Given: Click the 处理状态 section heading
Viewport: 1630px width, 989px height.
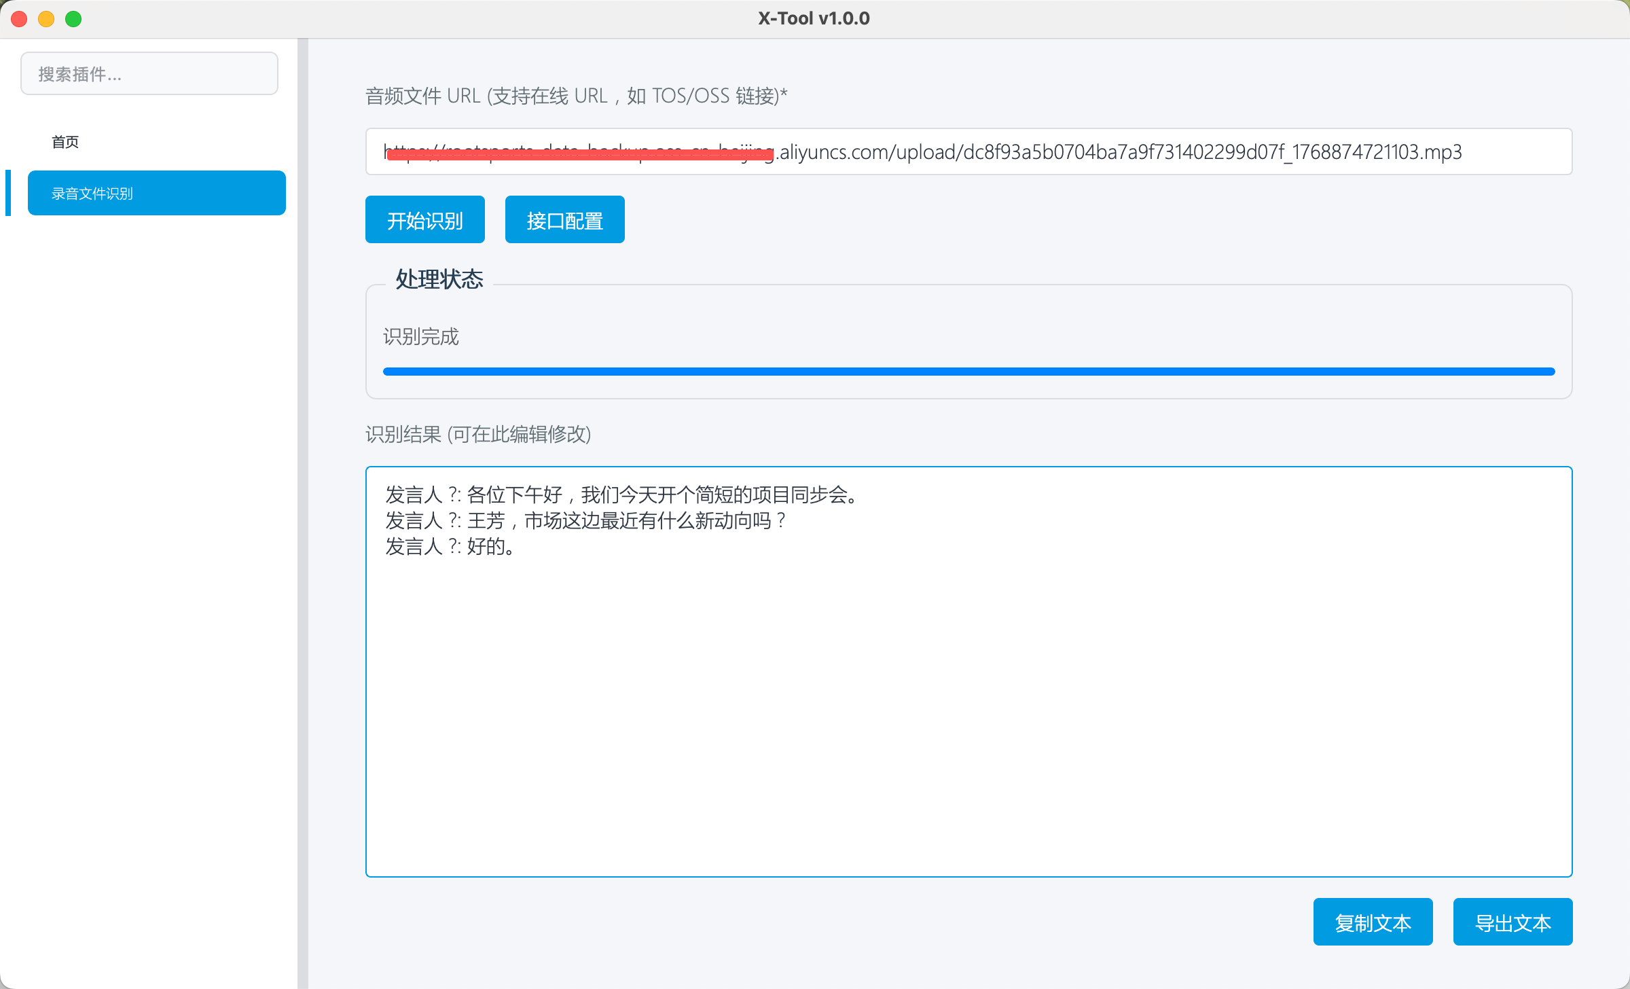Looking at the screenshot, I should point(439,278).
